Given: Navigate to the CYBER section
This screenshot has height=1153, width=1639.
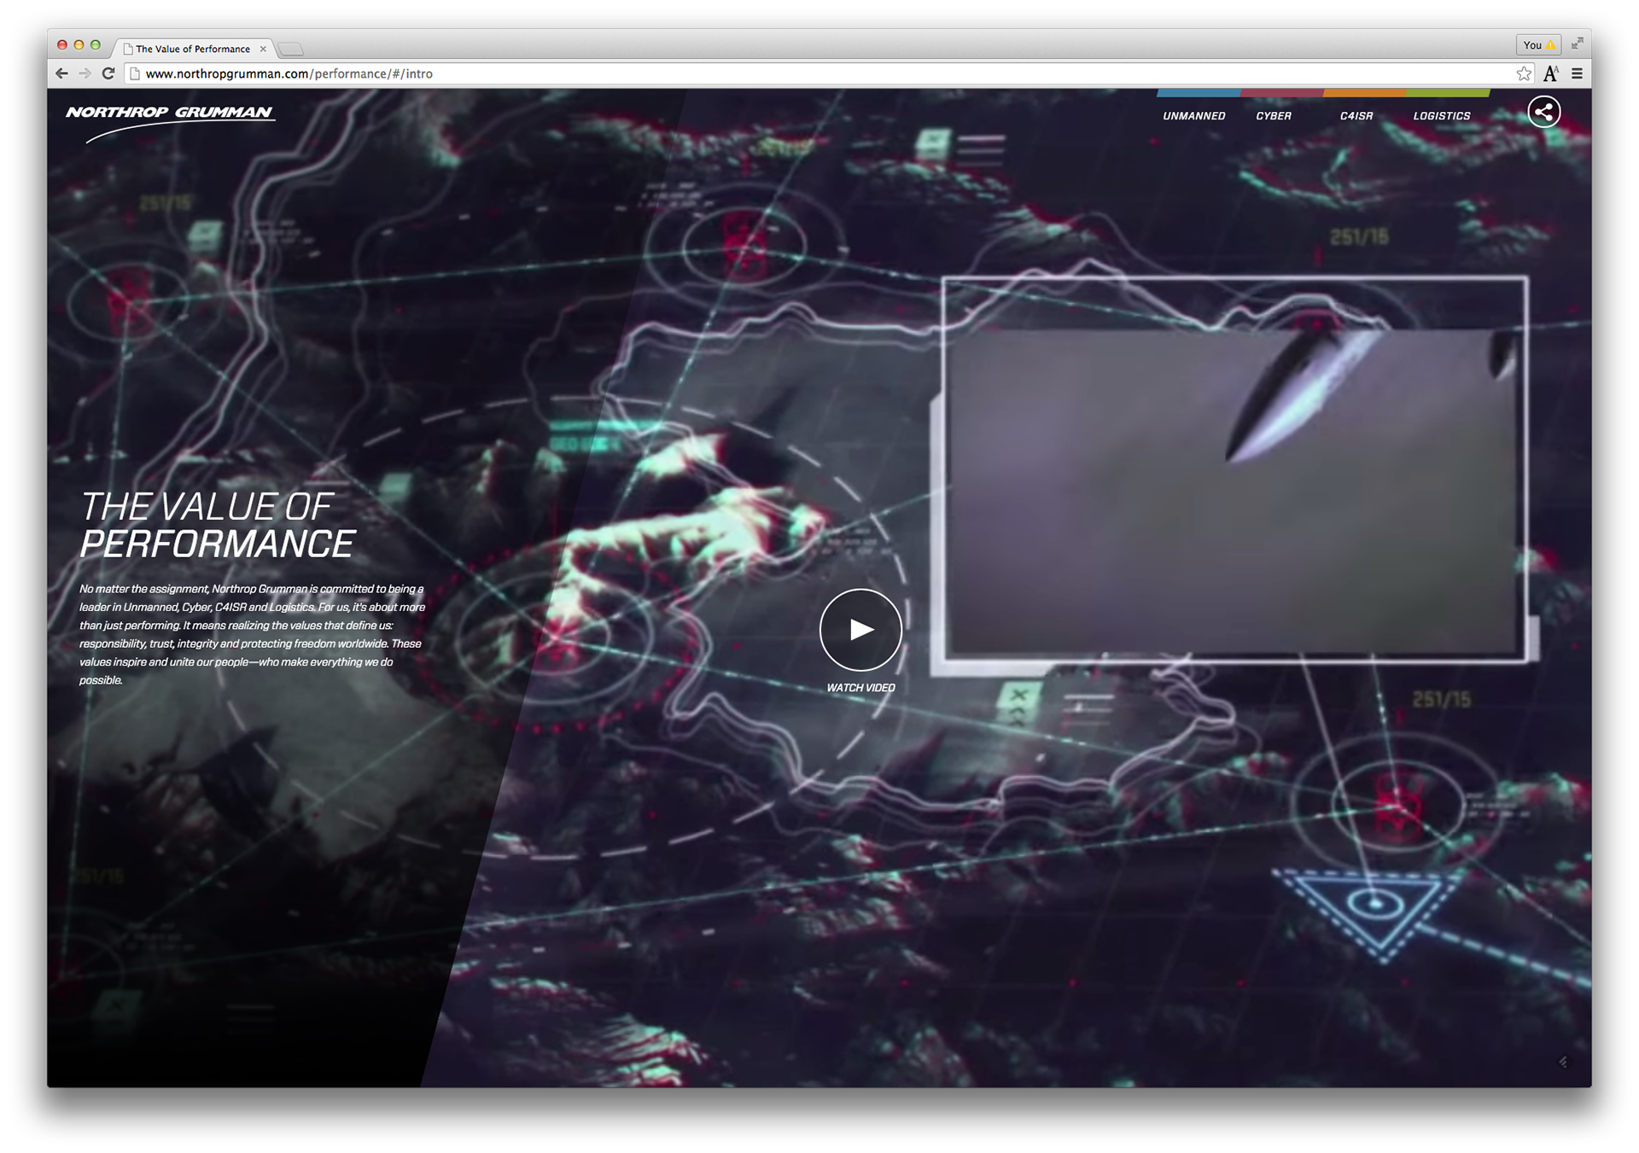Looking at the screenshot, I should tap(1273, 116).
